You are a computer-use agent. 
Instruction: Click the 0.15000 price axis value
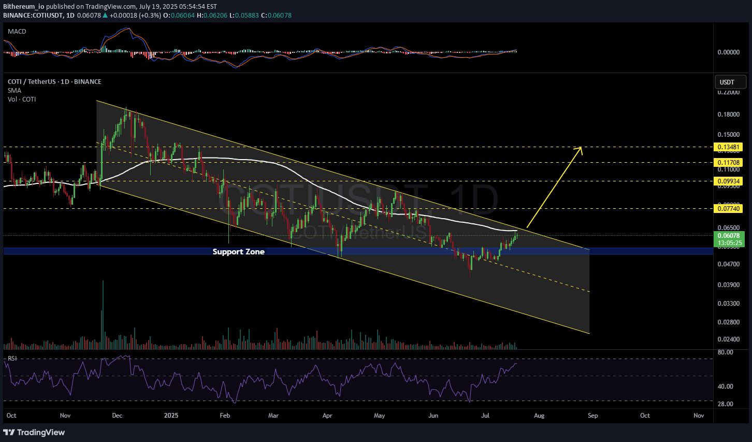(729, 135)
